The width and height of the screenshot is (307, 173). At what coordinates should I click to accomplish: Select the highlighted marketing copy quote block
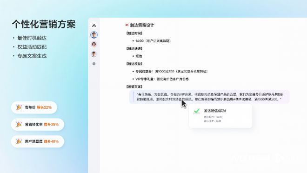tap(209, 97)
